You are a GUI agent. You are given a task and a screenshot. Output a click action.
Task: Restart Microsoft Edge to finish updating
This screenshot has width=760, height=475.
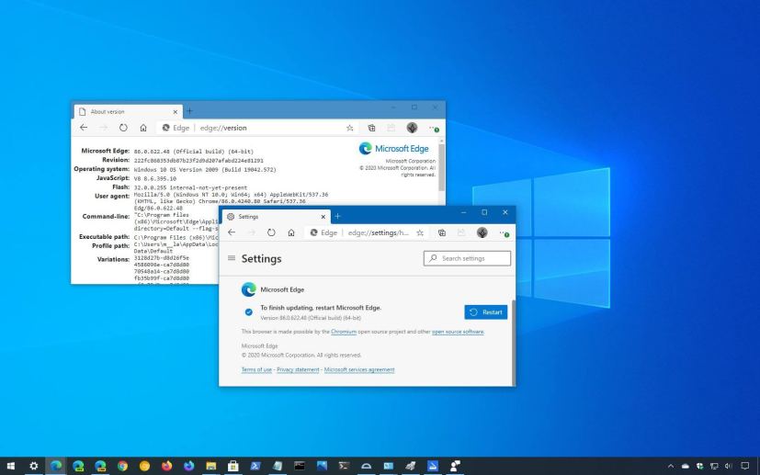click(485, 312)
